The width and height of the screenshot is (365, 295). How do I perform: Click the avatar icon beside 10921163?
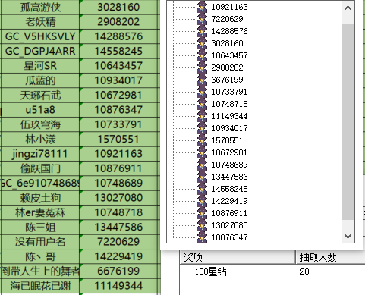[x=202, y=7]
